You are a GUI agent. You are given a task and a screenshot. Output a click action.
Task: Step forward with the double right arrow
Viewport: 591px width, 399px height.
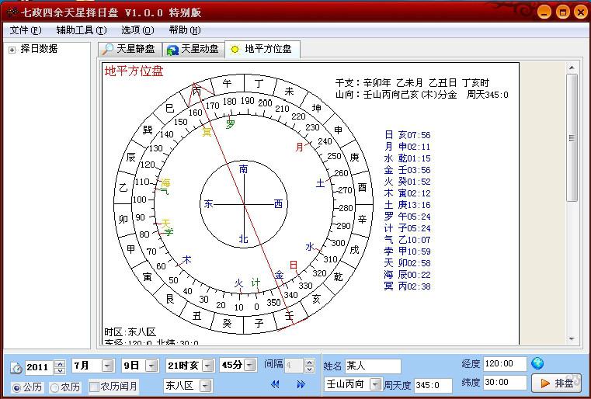(x=301, y=384)
